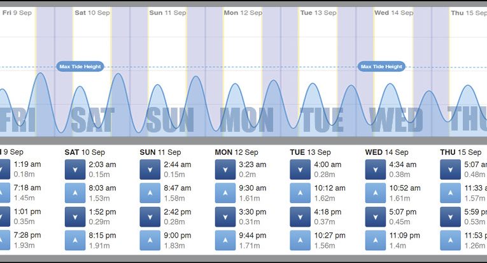This screenshot has width=487, height=263.
Task: Click the low tide icon at 5:07 pm Wednesday
Action: [375, 217]
